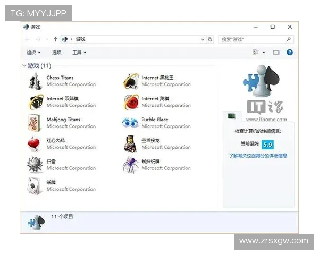
Task: Click the details pane games icon
Action: coord(36,222)
